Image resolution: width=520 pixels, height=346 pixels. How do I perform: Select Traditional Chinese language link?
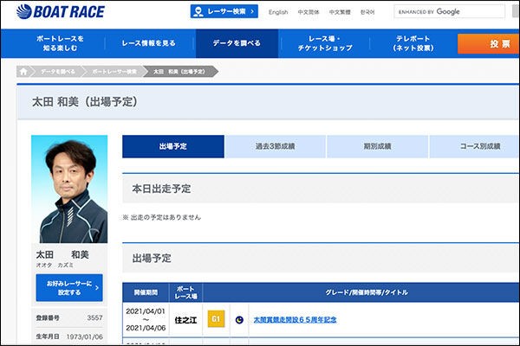point(340,12)
